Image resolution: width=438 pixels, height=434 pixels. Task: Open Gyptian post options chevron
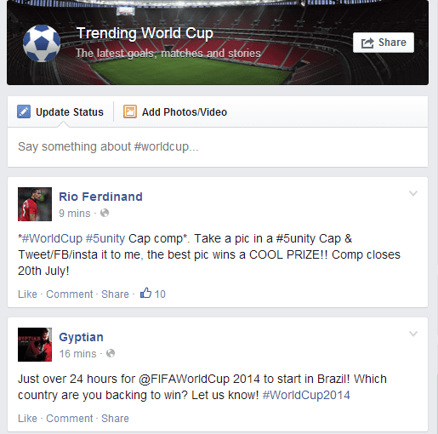(413, 334)
